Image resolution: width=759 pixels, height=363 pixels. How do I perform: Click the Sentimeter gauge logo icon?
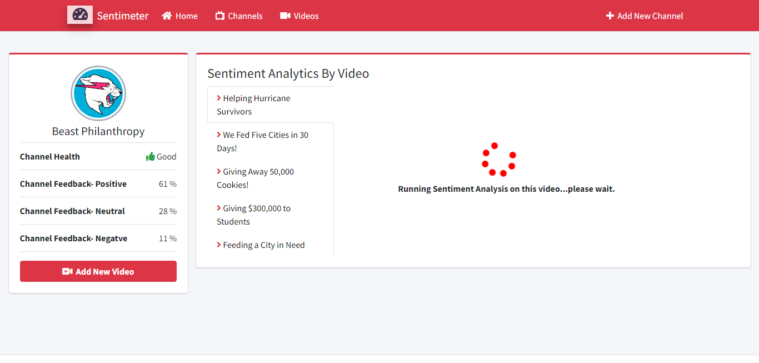coord(80,14)
